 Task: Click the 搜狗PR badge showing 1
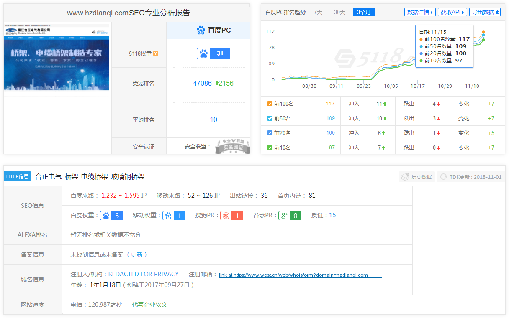(x=231, y=216)
